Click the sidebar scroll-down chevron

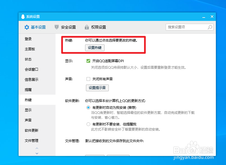pos(37,153)
